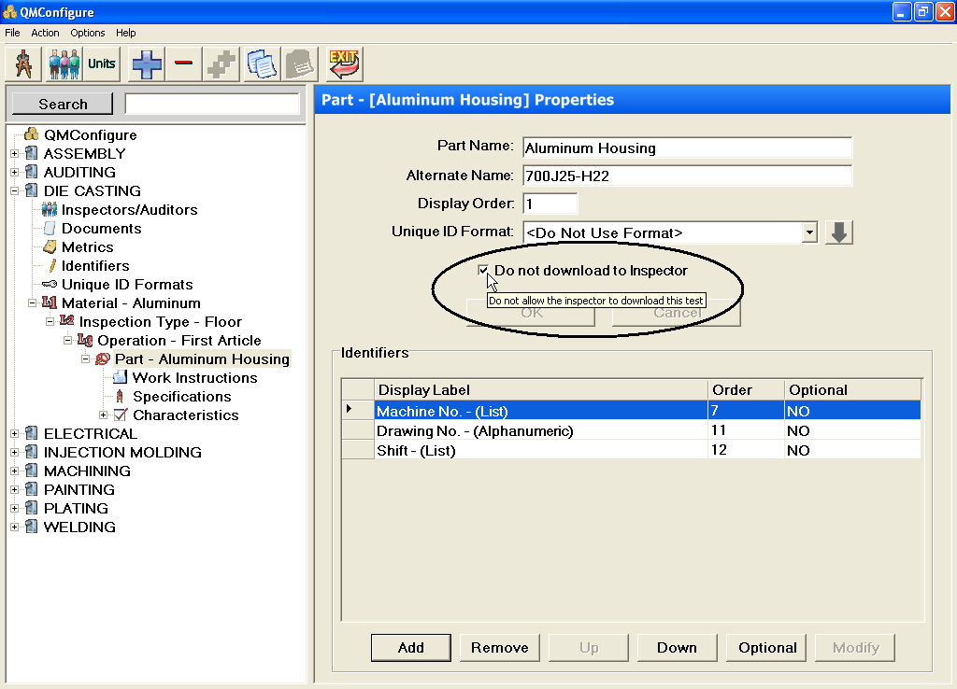Click the ASSEMBLY book icon
The image size is (957, 689).
32,153
